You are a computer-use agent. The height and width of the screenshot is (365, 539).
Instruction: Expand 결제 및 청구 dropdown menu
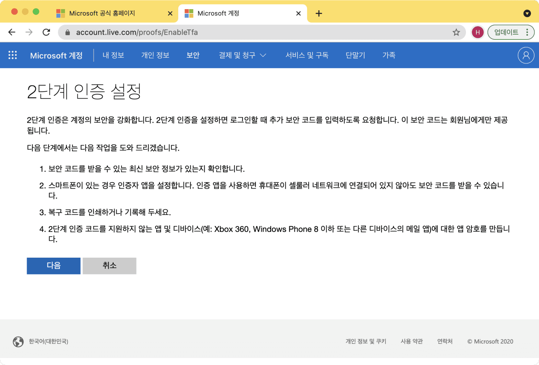(242, 55)
